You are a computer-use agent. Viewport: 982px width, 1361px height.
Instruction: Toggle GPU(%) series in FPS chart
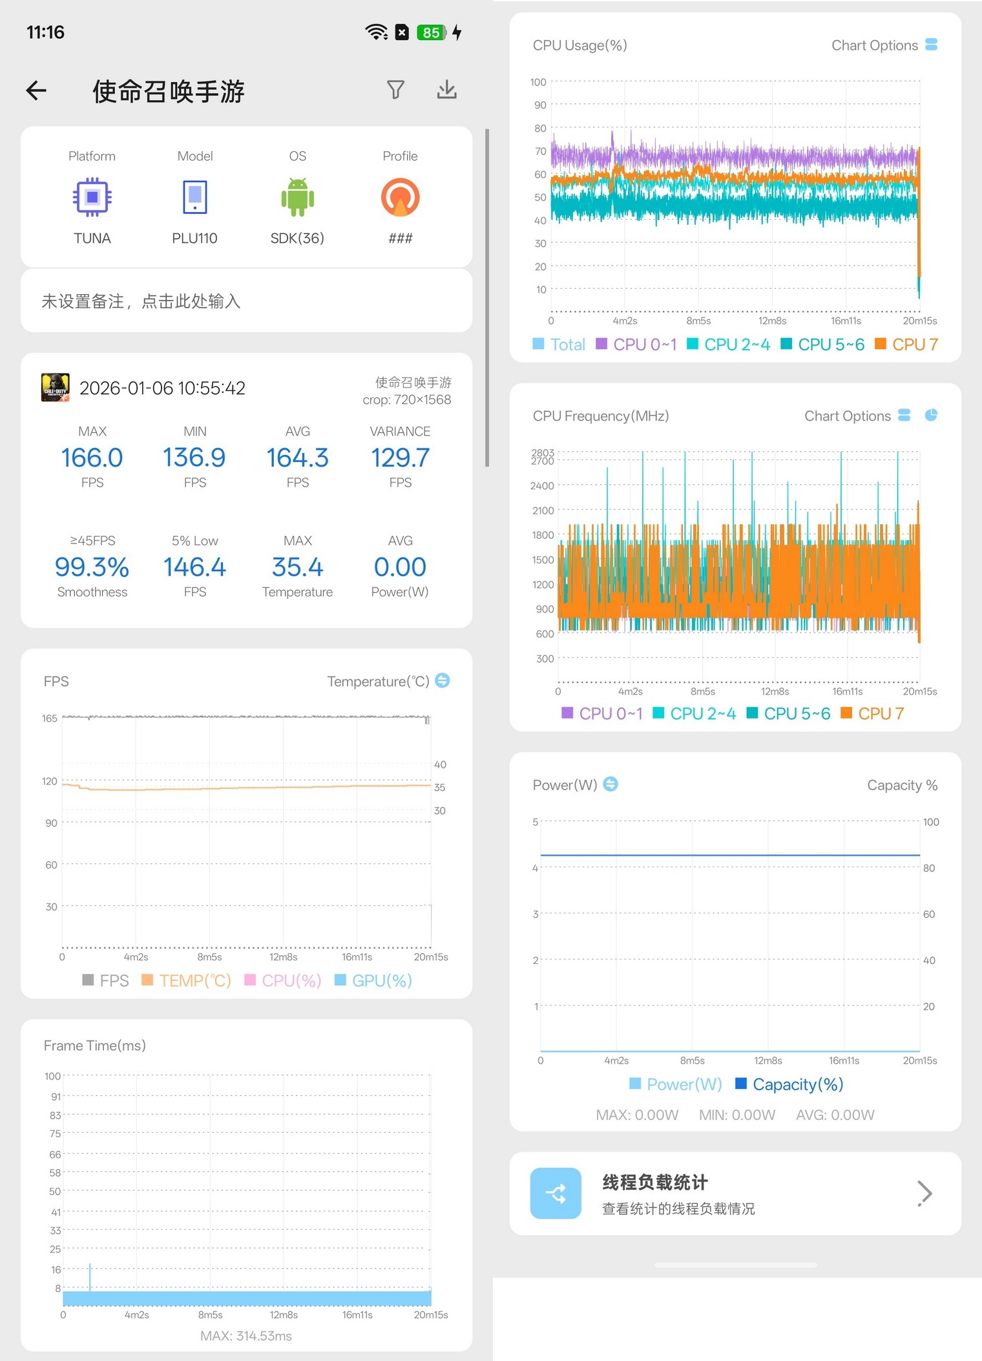click(x=373, y=980)
